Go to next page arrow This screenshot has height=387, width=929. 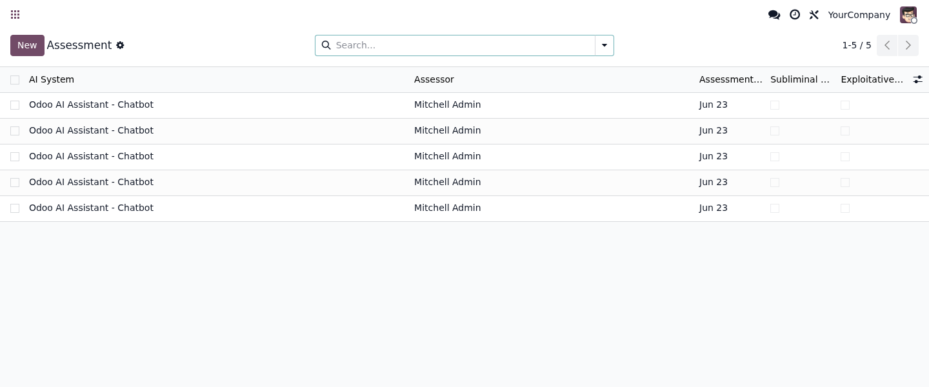click(x=908, y=45)
